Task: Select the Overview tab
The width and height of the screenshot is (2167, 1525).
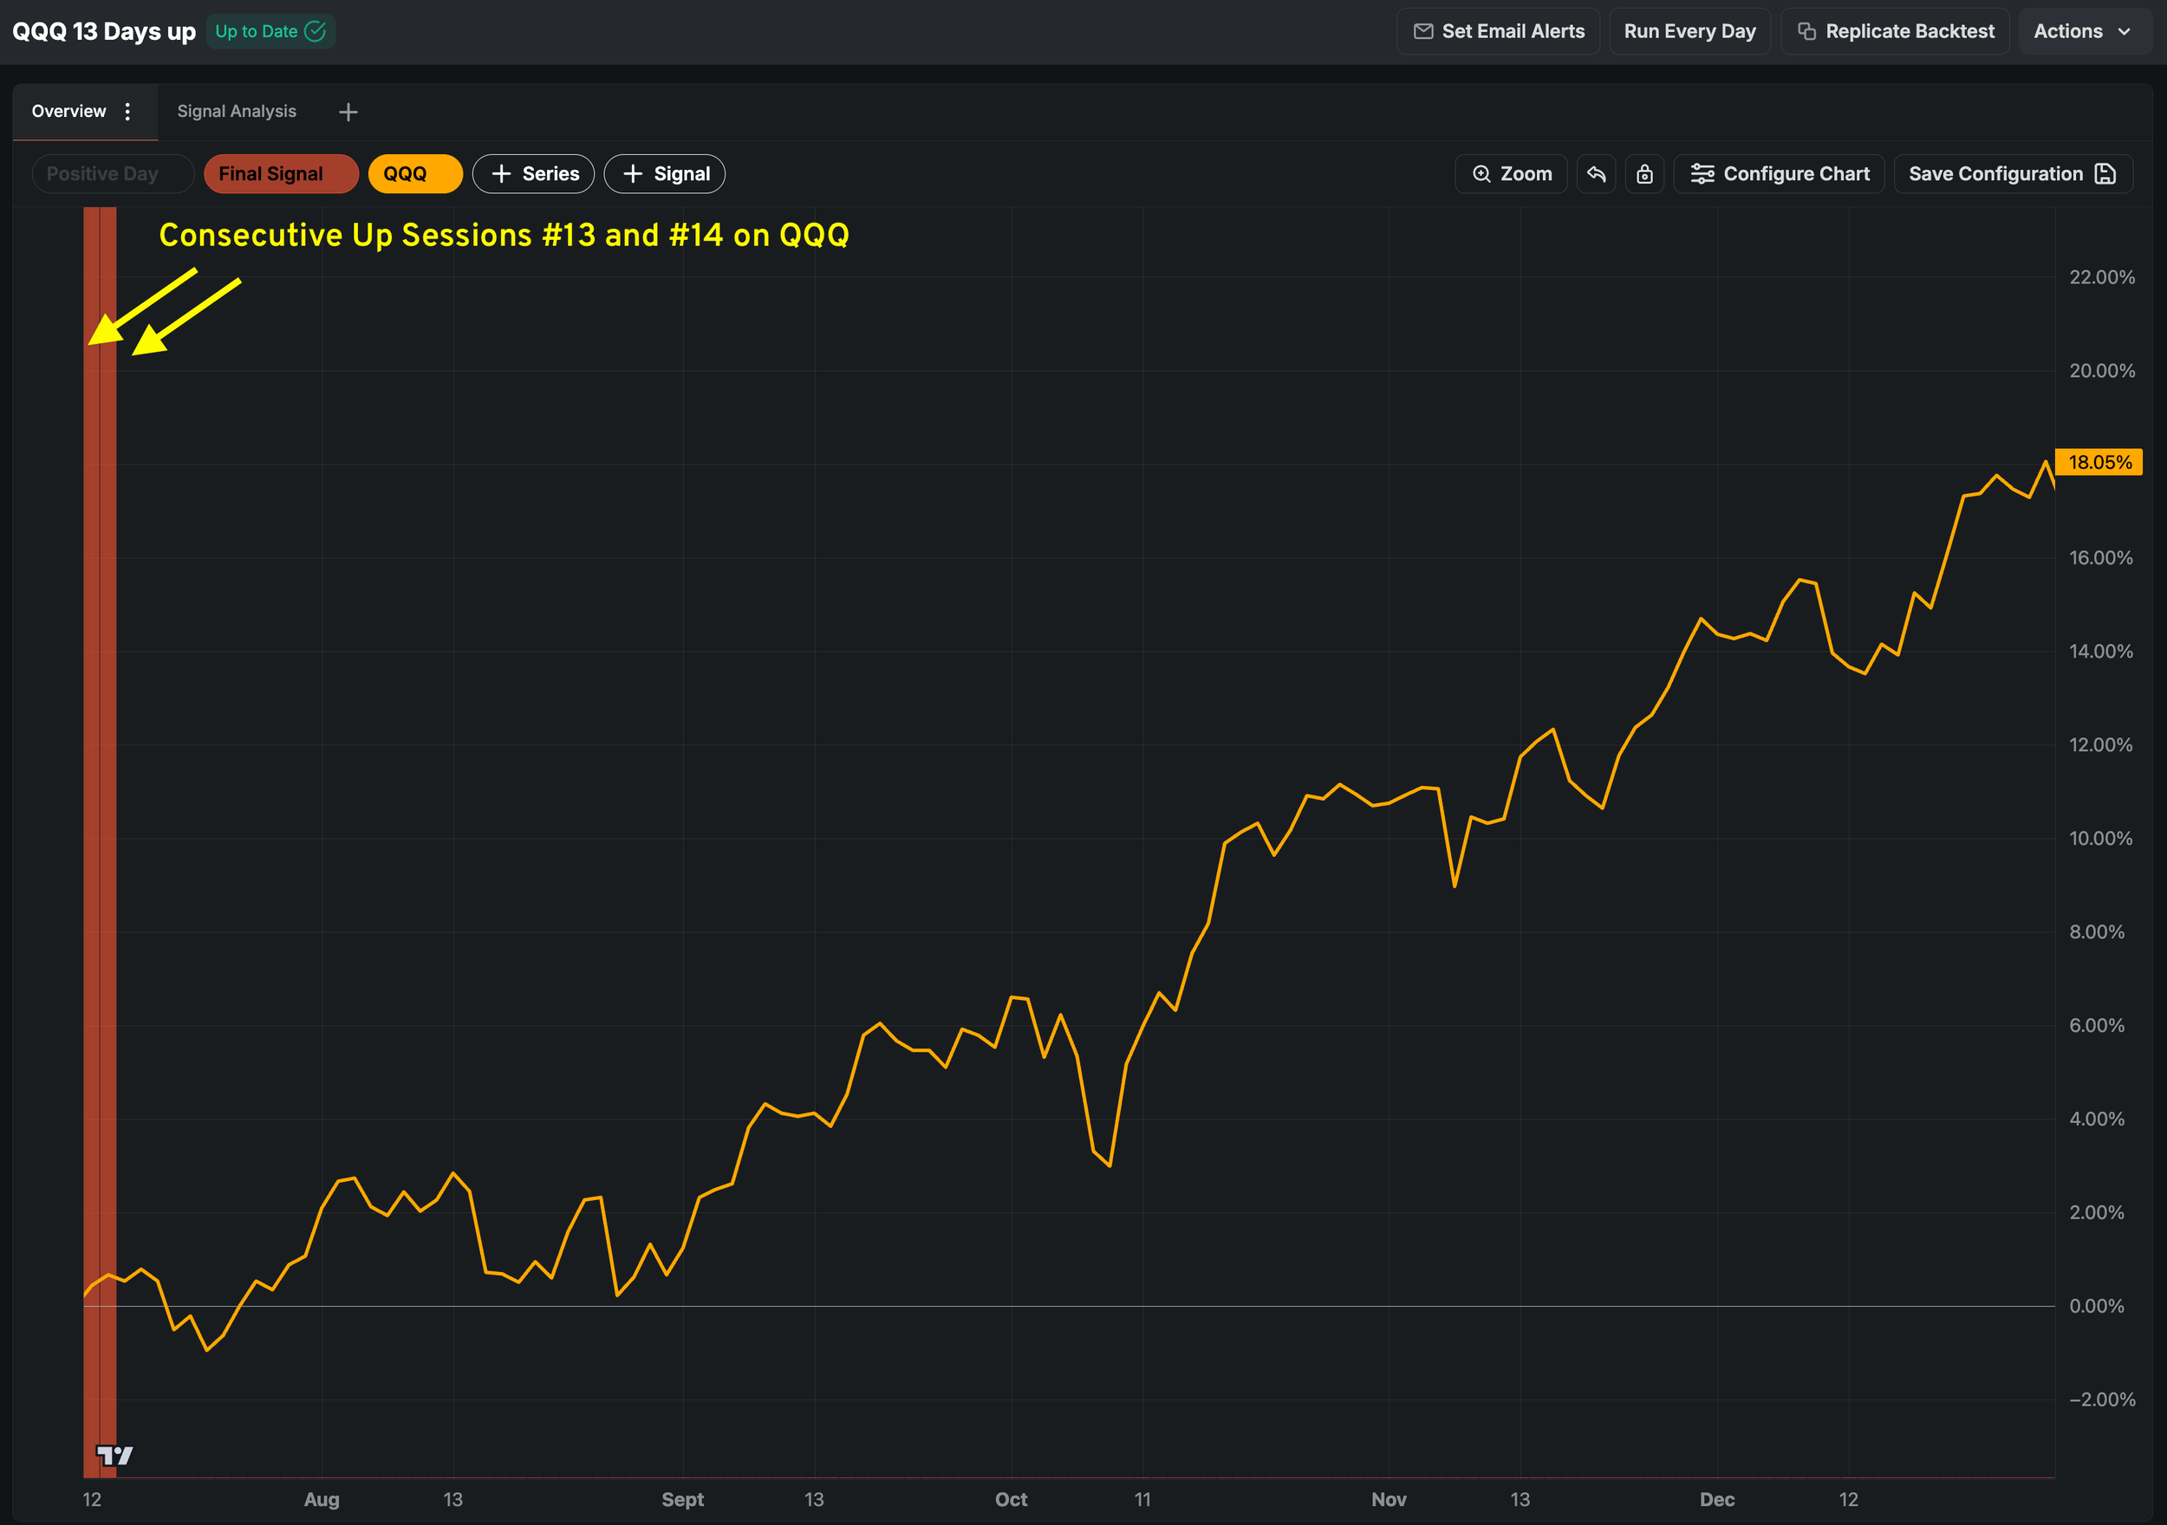Action: pyautogui.click(x=68, y=112)
